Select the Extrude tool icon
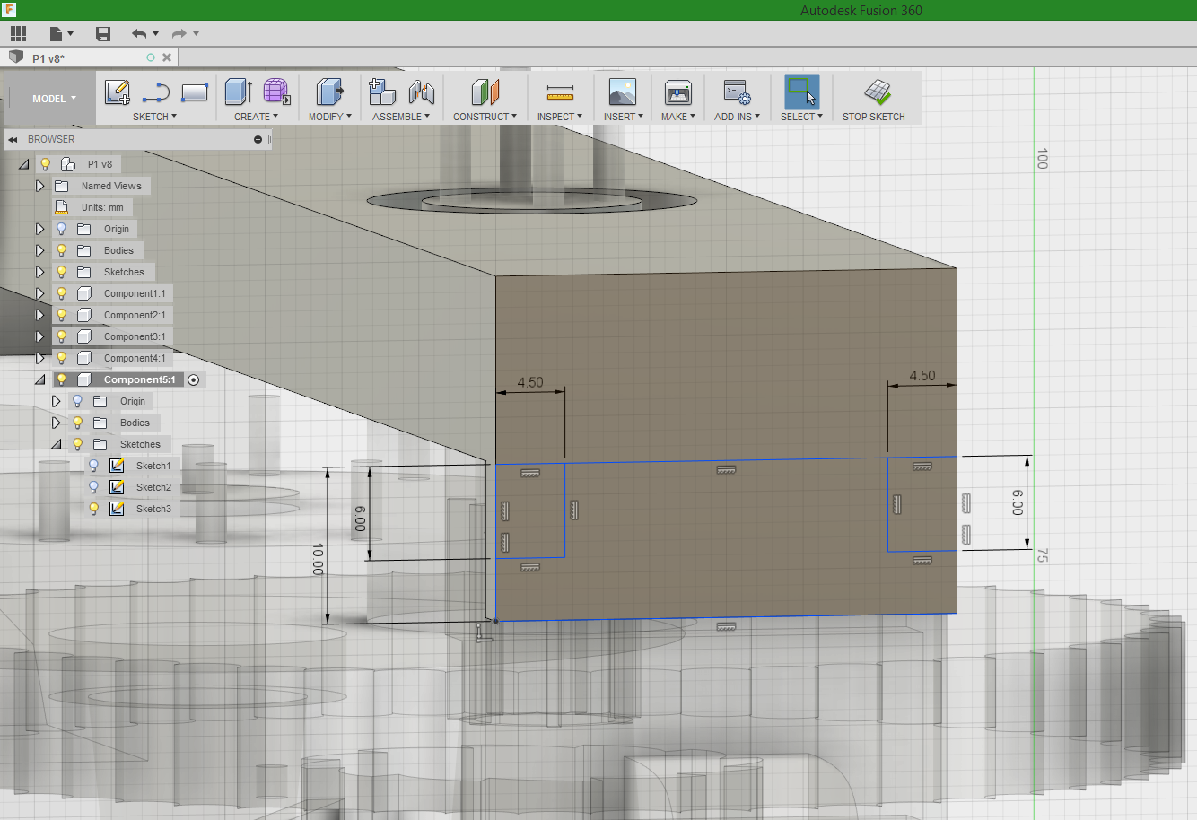1197x820 pixels. point(238,92)
